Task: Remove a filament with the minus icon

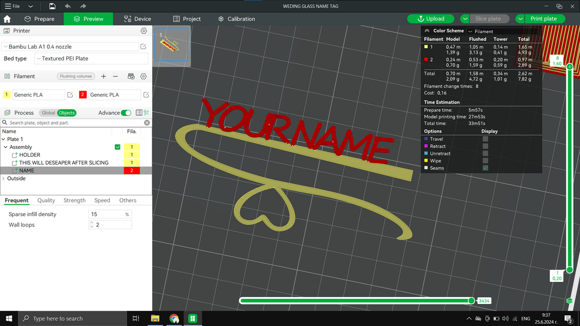Action: 116,76
